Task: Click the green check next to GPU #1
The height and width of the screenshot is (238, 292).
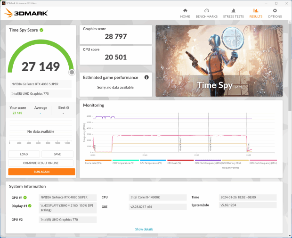Action: click(x=25, y=197)
